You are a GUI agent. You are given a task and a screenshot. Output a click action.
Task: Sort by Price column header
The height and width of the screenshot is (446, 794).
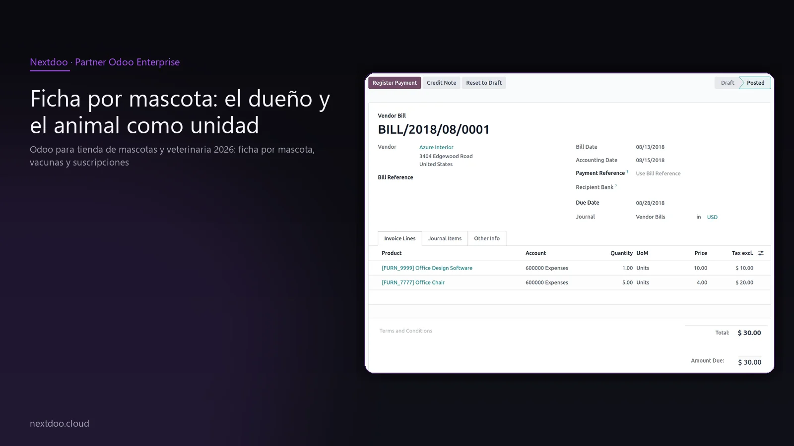click(x=701, y=253)
